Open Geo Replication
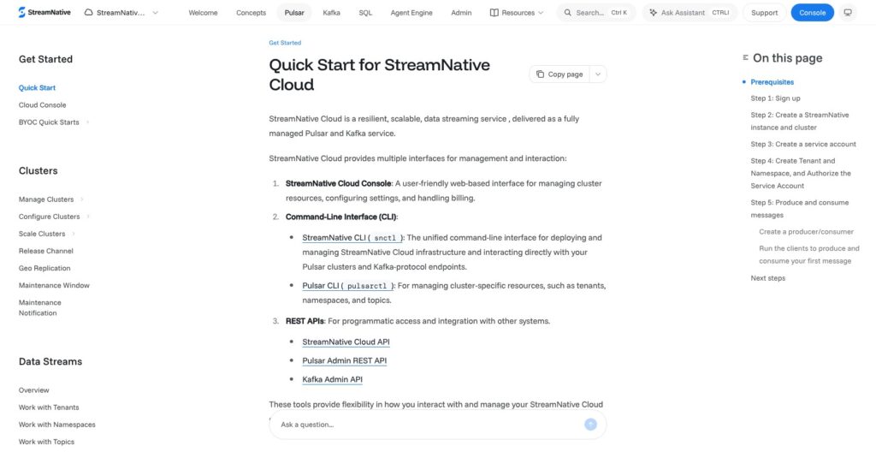The image size is (876, 452). click(44, 269)
